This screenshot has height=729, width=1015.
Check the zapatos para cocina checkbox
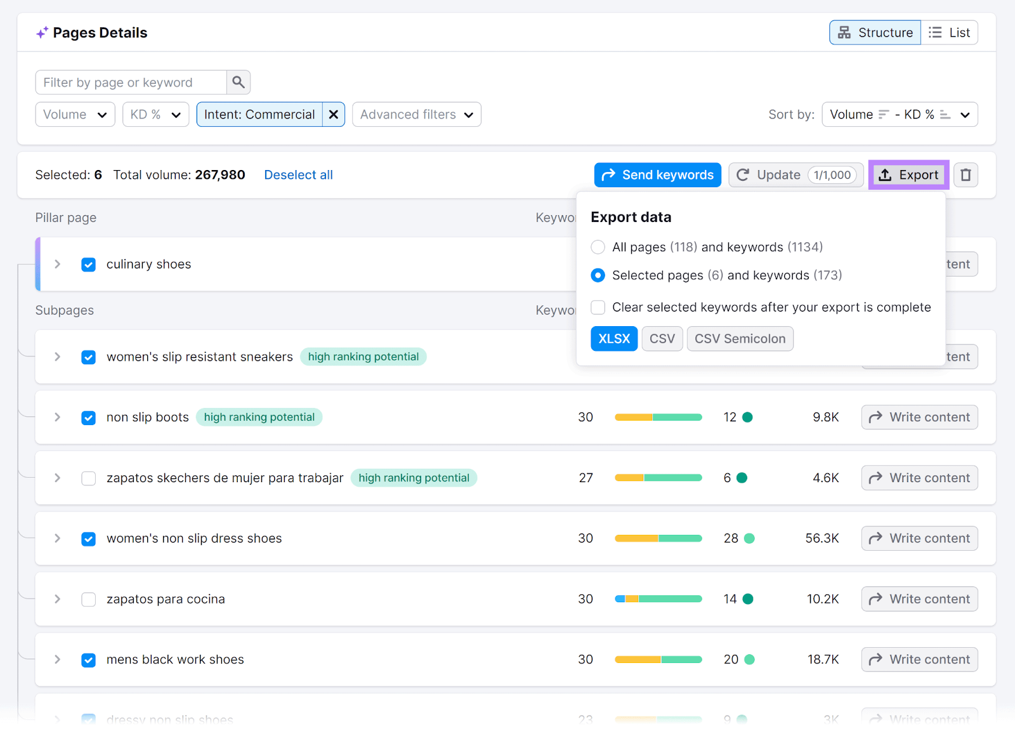tap(89, 600)
